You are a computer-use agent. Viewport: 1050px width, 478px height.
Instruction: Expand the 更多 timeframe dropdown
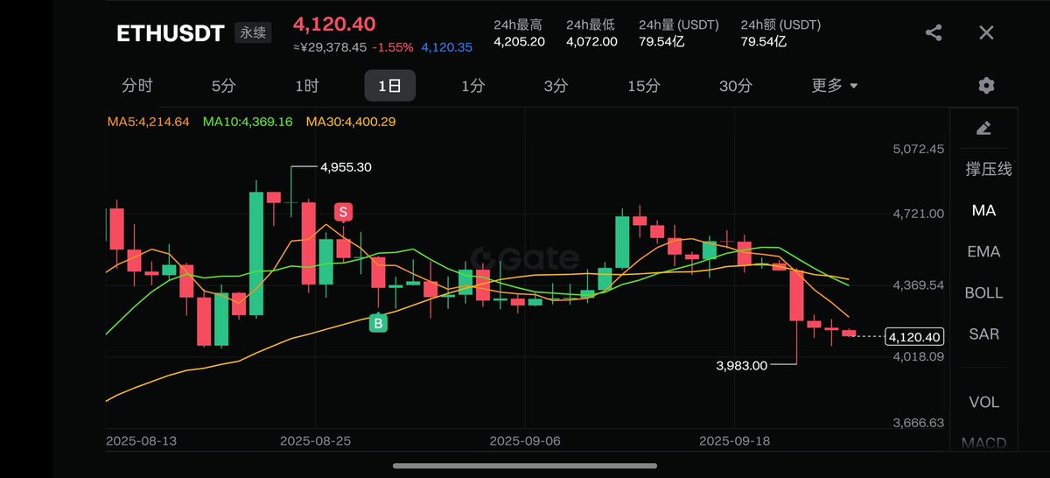tap(834, 86)
